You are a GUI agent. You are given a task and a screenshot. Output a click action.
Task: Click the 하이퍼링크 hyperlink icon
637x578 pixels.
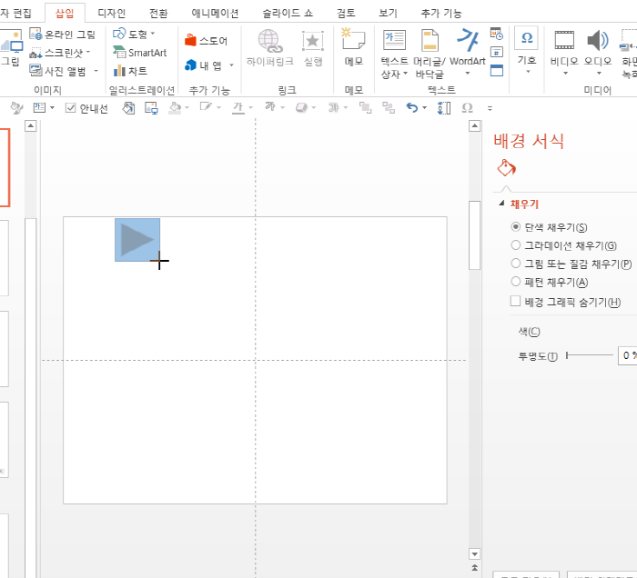tap(269, 41)
